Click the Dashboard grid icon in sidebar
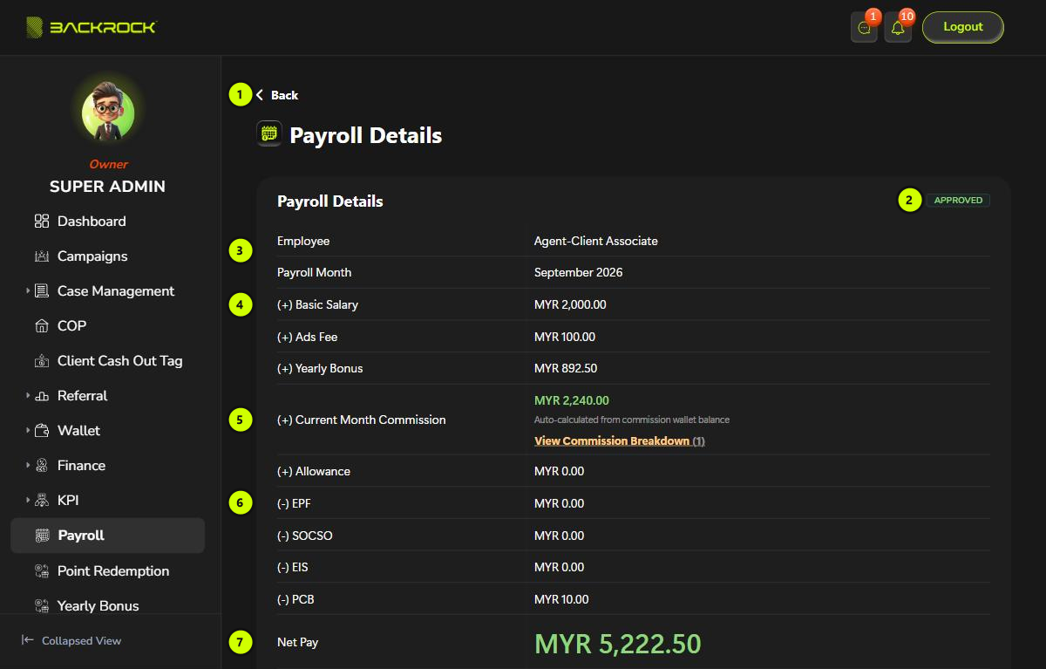 pyautogui.click(x=42, y=222)
